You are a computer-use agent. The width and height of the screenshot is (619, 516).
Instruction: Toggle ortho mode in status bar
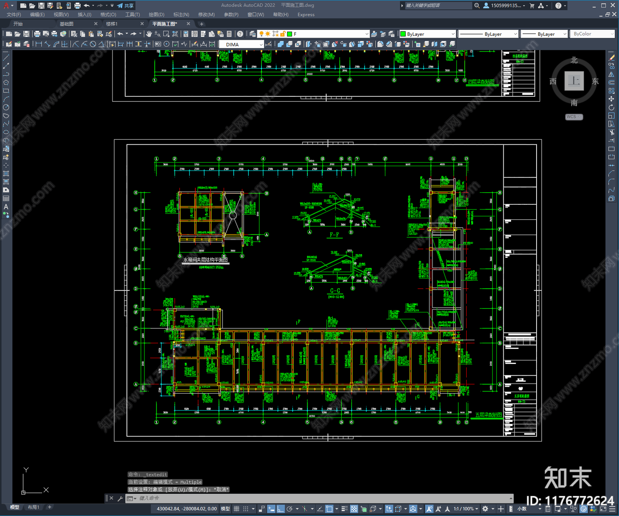click(x=280, y=509)
